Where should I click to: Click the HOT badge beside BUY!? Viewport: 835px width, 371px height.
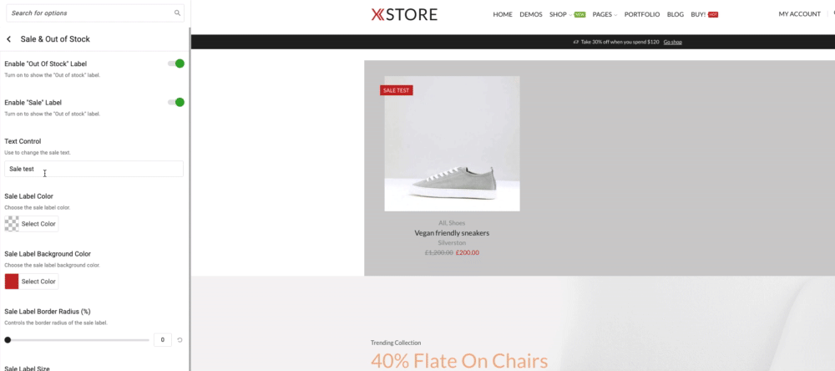713,14
